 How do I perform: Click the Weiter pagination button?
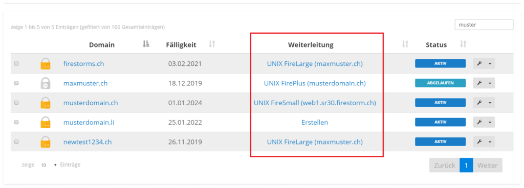[488, 166]
